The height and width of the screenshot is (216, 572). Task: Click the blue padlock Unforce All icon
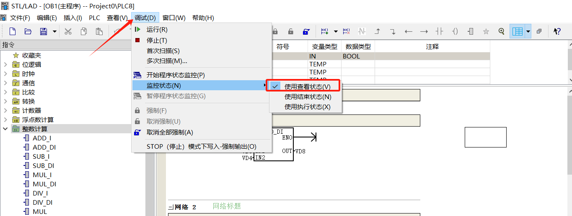[306, 31]
